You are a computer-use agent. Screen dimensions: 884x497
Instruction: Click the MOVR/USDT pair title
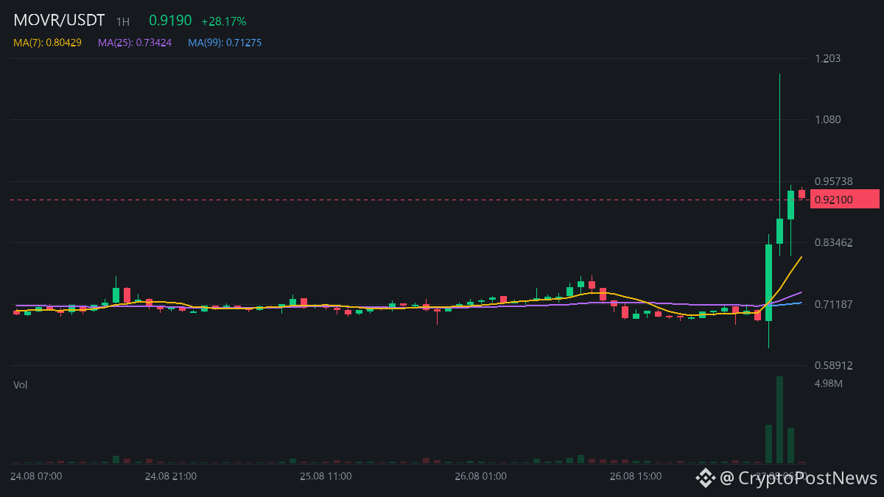click(x=59, y=20)
